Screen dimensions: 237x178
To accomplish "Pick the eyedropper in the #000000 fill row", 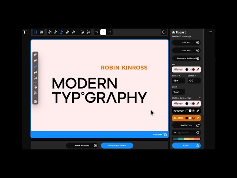I will click(198, 111).
